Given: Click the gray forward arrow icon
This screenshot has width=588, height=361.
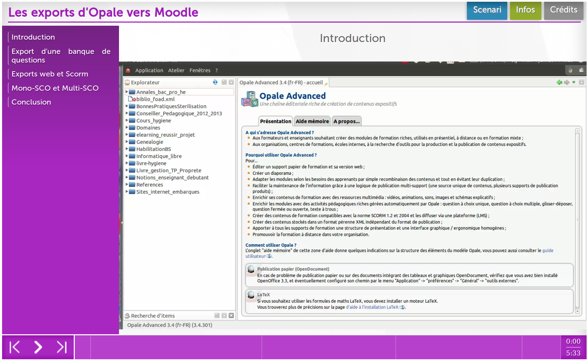Looking at the screenshot, I should pos(567,82).
